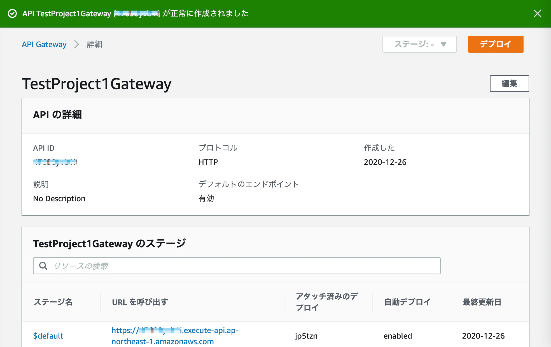
Task: Select the No Description text
Action: point(59,198)
